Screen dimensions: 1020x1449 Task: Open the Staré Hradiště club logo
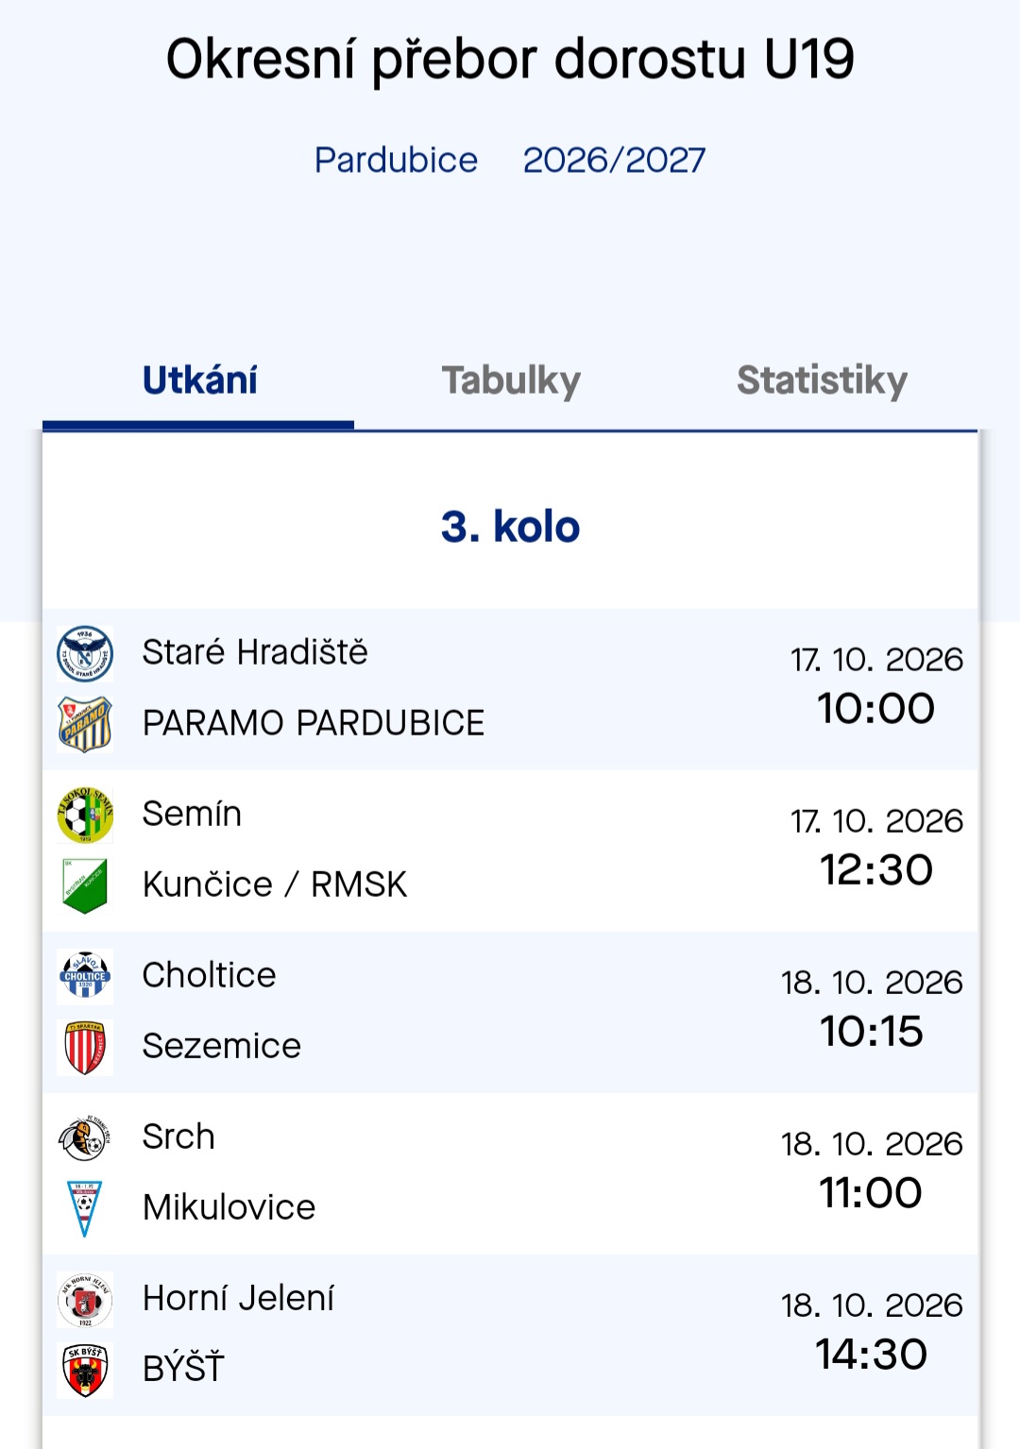85,653
